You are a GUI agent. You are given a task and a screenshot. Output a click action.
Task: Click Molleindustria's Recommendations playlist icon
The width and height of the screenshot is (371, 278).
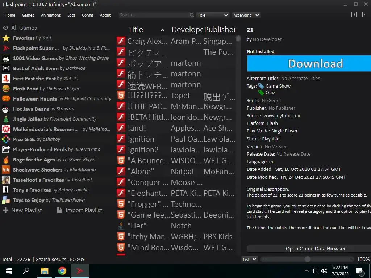click(x=6, y=129)
